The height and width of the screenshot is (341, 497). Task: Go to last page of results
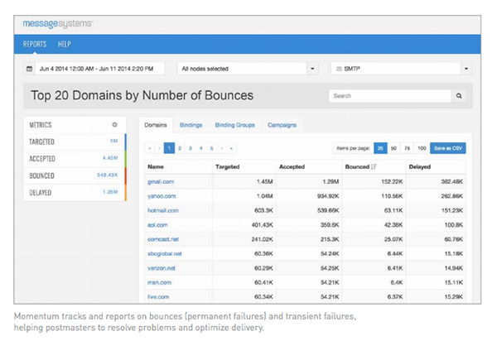(231, 148)
